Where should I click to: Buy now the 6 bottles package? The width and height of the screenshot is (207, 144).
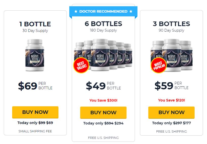[103, 113]
